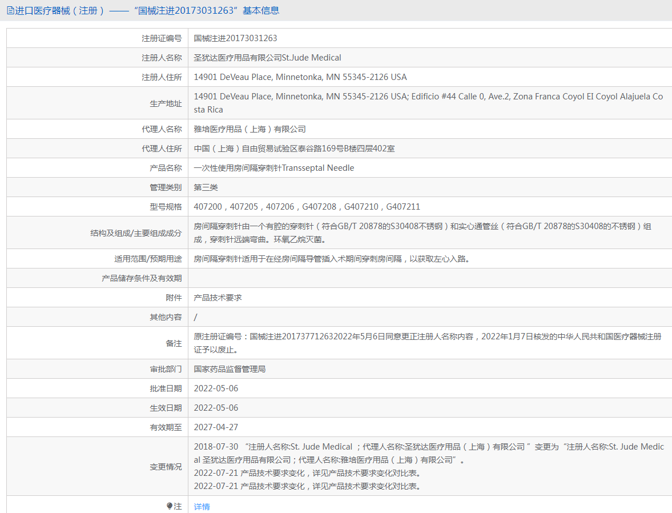Select management class value 第三类

(206, 187)
